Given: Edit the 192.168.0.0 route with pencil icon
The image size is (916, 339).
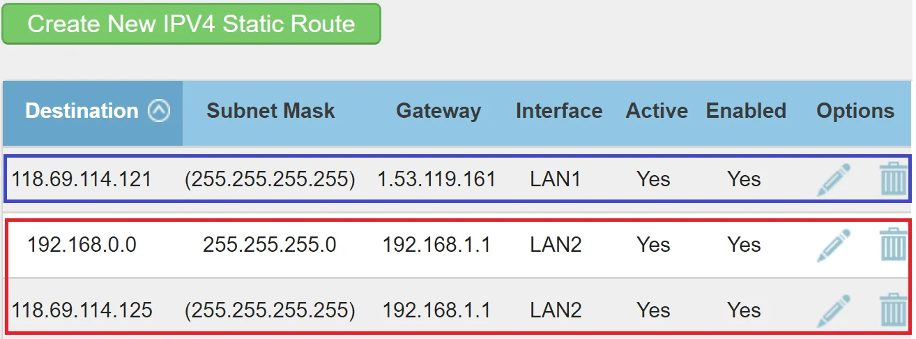Looking at the screenshot, I should (834, 245).
